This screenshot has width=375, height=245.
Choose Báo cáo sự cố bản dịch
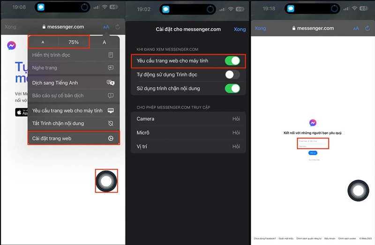tap(74, 96)
